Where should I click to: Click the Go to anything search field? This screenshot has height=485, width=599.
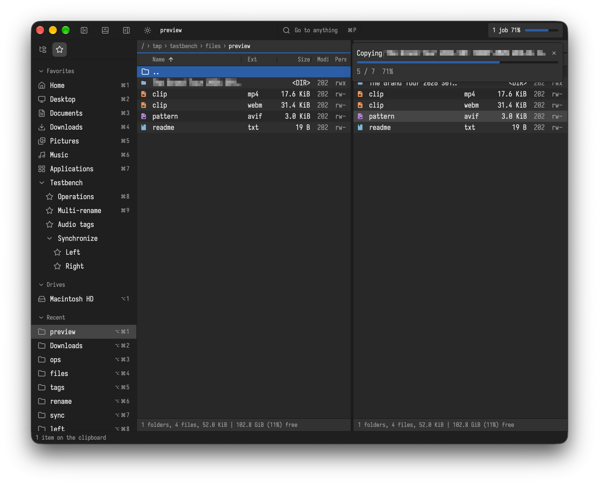coord(319,30)
